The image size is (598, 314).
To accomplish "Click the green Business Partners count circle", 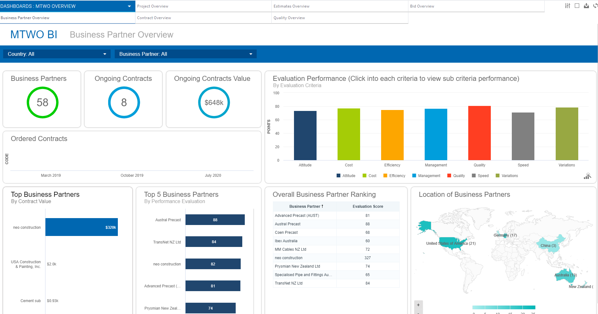I will click(x=43, y=102).
